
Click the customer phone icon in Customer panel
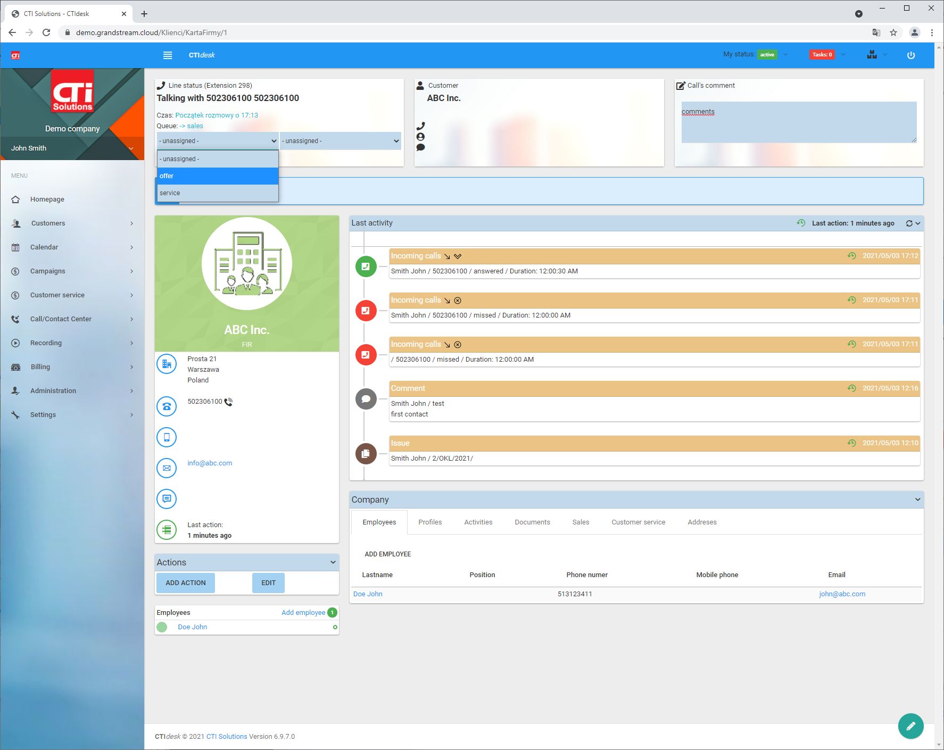pyautogui.click(x=420, y=126)
